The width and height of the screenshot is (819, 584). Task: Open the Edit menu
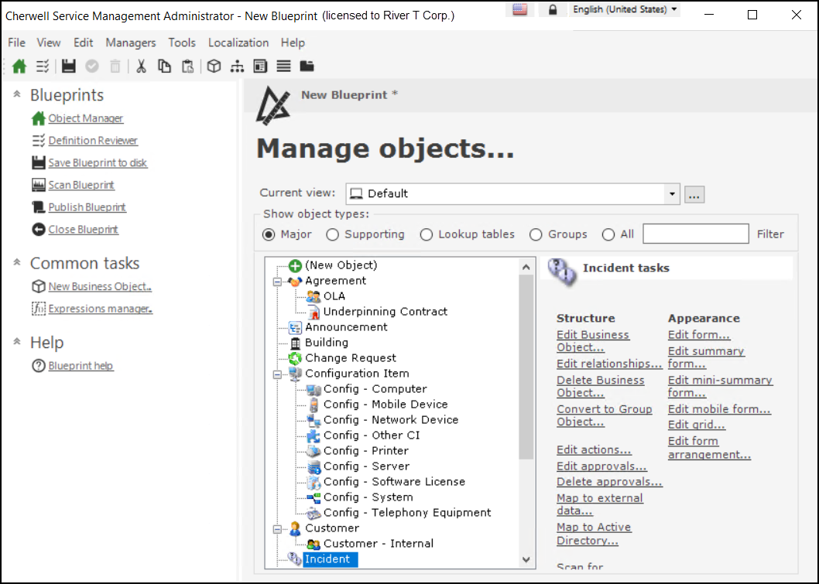pyautogui.click(x=83, y=43)
